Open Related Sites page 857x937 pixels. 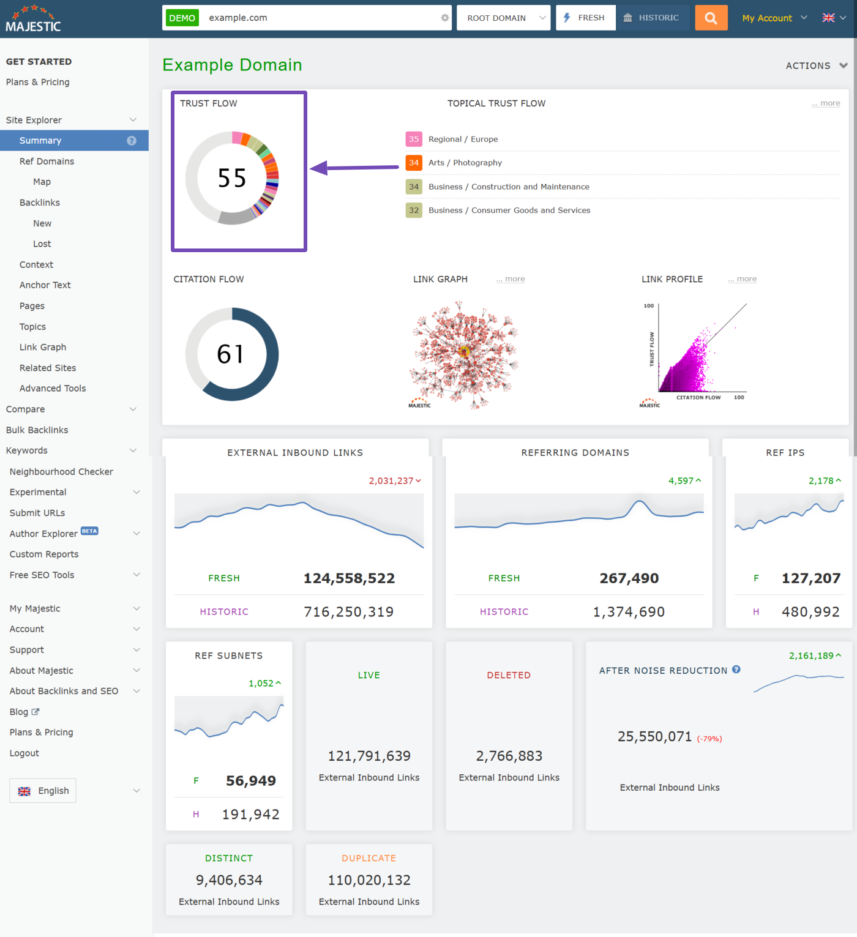point(48,368)
